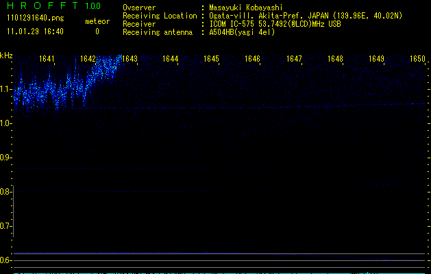Click the 0.9 frequency axis label
This screenshot has width=431, height=274.
pos(5,158)
